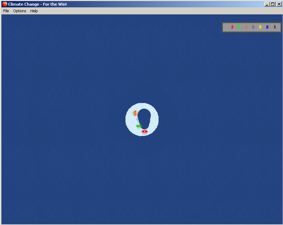Viewport: 283px width, 225px height.
Task: Click the purple score number 0
Action: 253,27
